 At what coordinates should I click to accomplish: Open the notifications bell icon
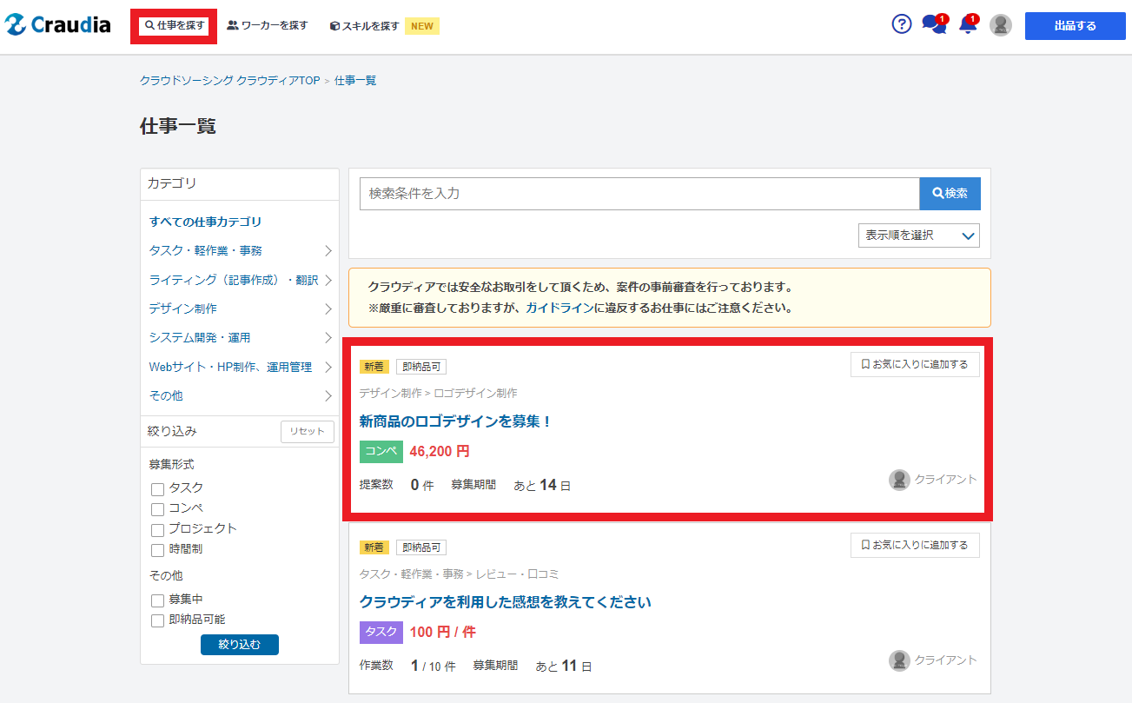point(967,25)
